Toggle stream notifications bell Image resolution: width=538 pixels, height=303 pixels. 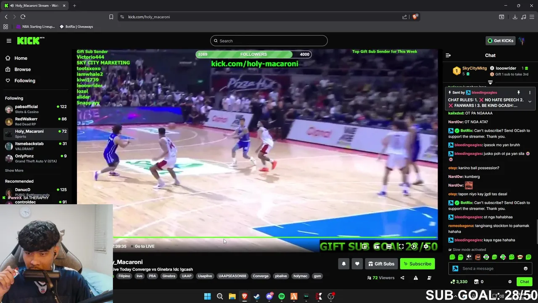[x=343, y=264]
